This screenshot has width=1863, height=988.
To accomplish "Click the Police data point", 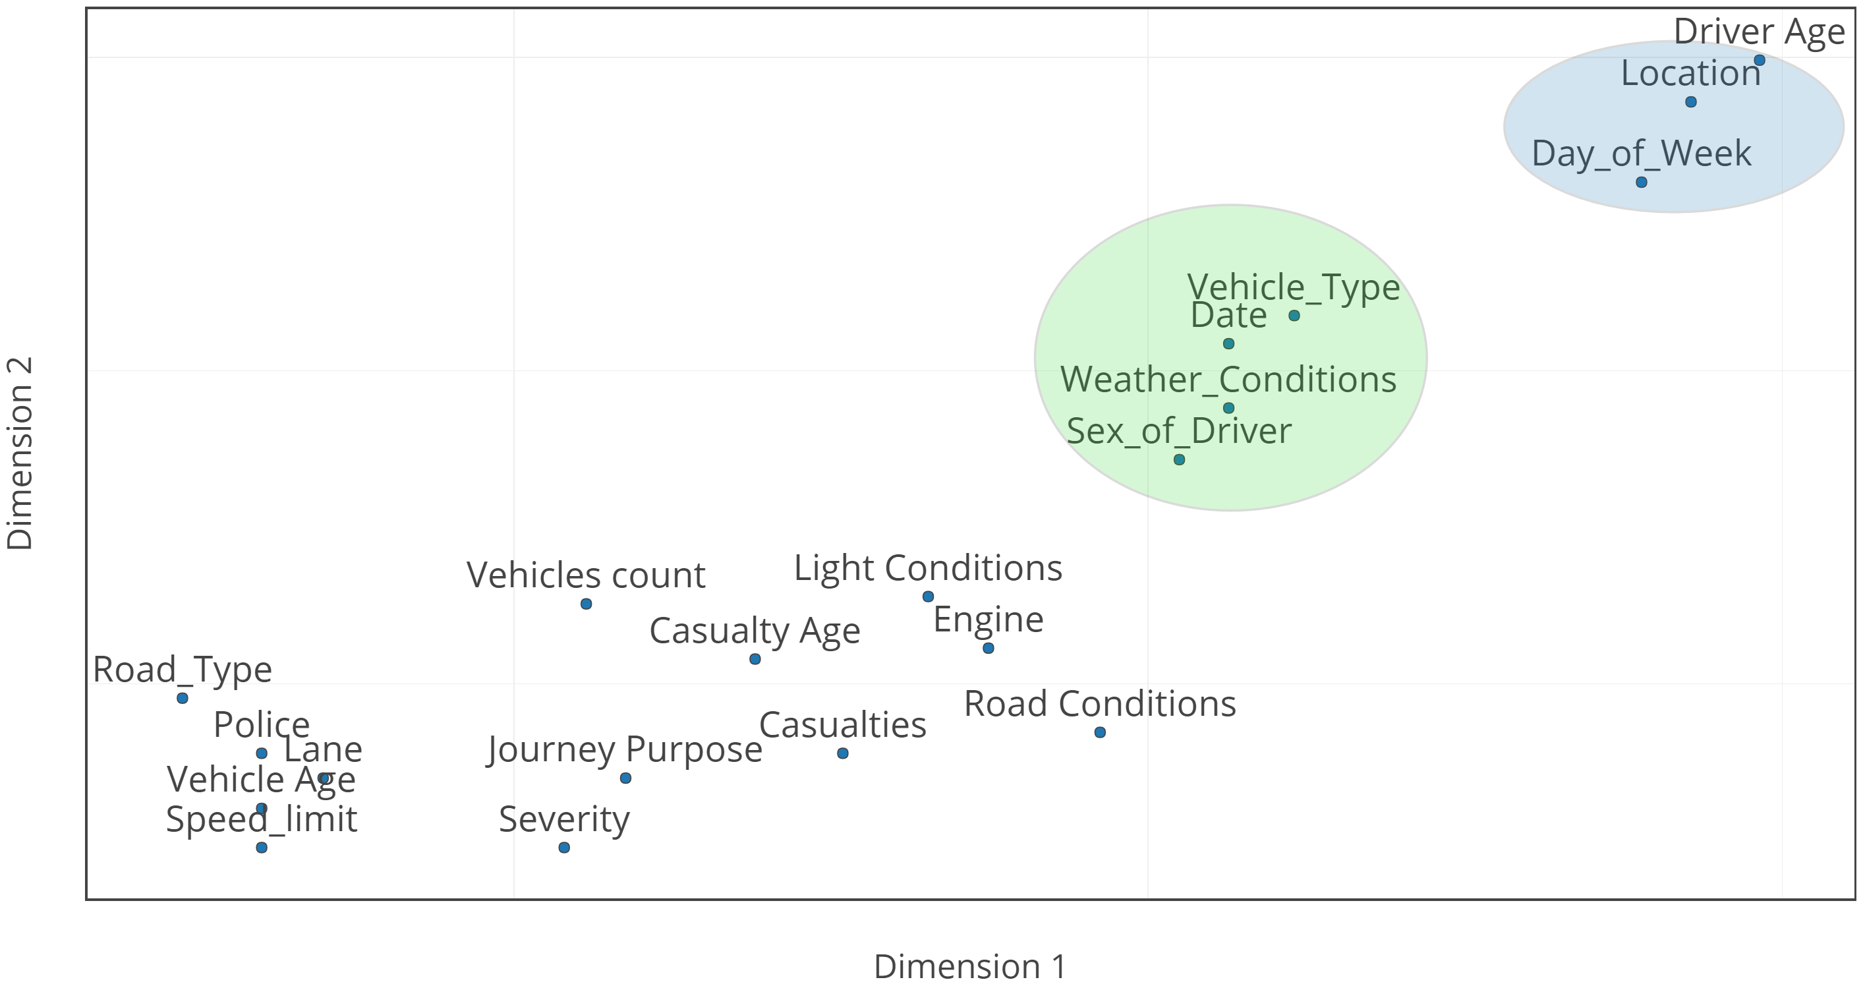I will pyautogui.click(x=262, y=753).
